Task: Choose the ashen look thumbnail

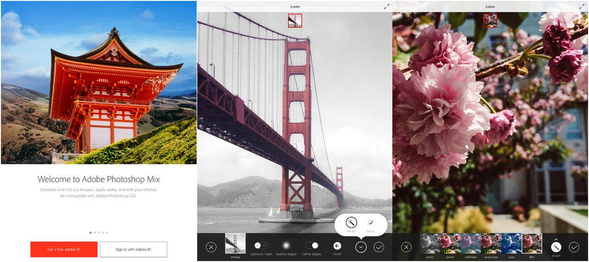Action: tap(430, 243)
